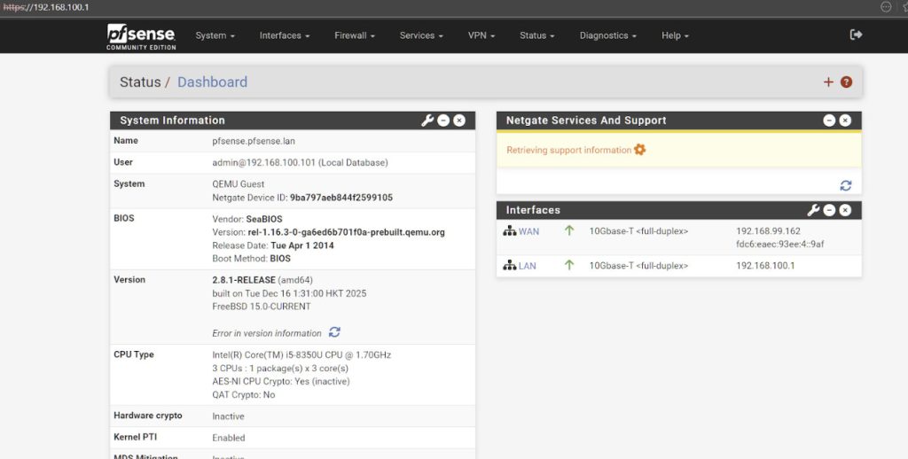This screenshot has height=459, width=908.
Task: Expand the Diagnostics dropdown menu
Action: (608, 35)
